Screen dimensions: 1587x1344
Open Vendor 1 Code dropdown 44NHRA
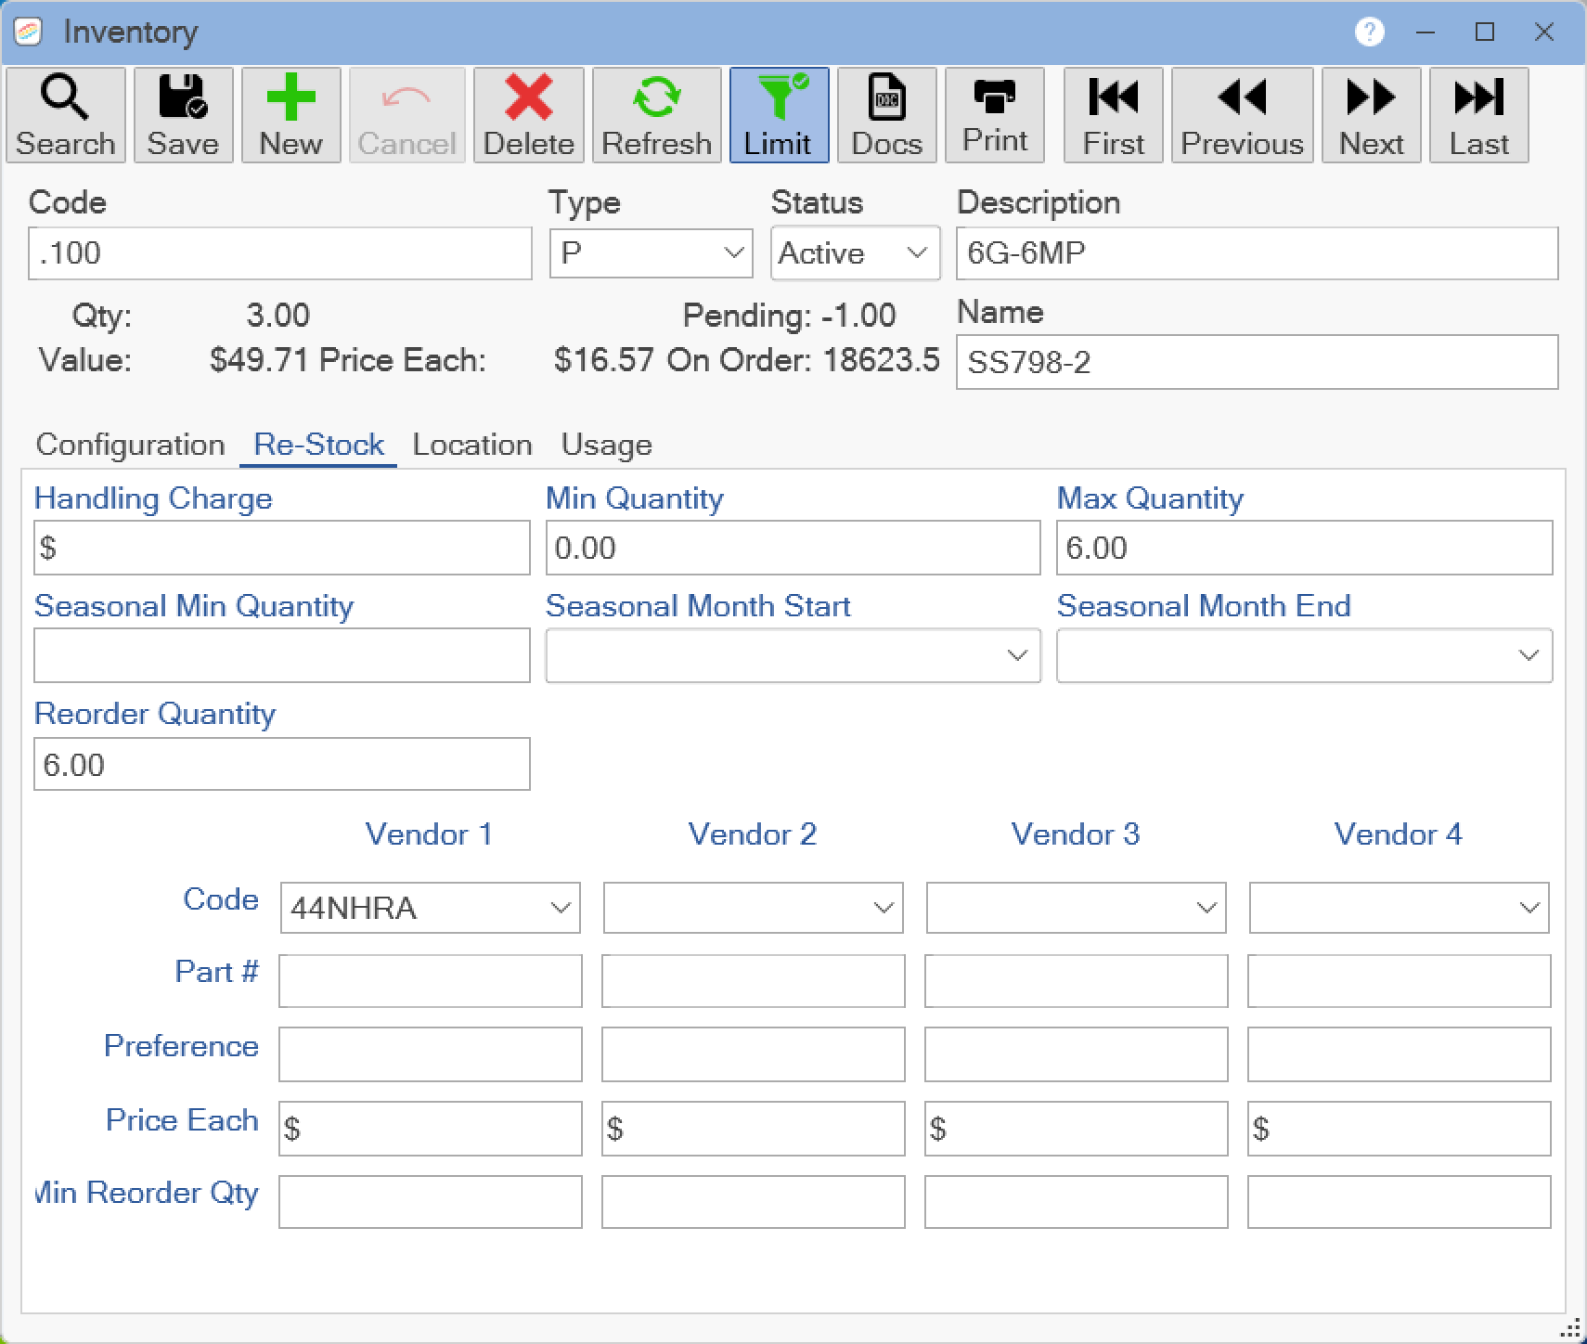[430, 907]
